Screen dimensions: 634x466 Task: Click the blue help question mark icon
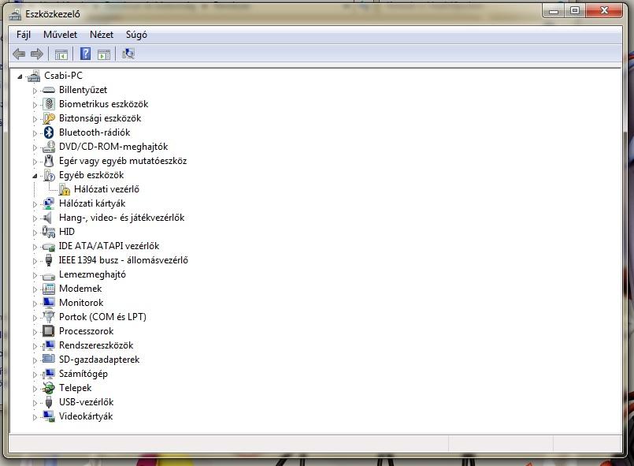tap(85, 54)
